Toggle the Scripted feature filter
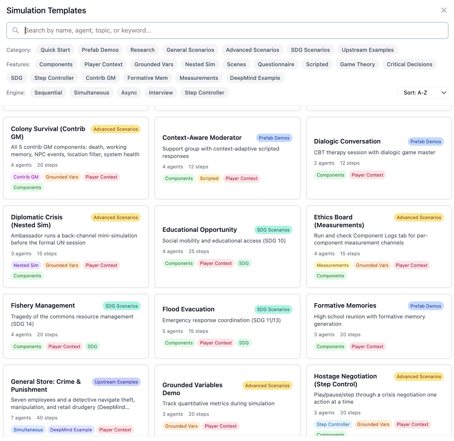This screenshot has width=454, height=441. [317, 64]
